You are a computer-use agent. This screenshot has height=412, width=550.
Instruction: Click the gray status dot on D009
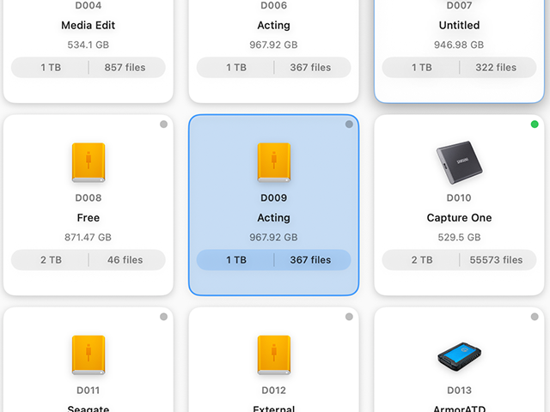click(349, 124)
